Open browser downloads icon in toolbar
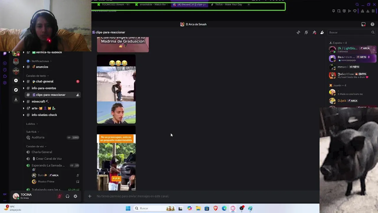 pyautogui.click(x=368, y=11)
